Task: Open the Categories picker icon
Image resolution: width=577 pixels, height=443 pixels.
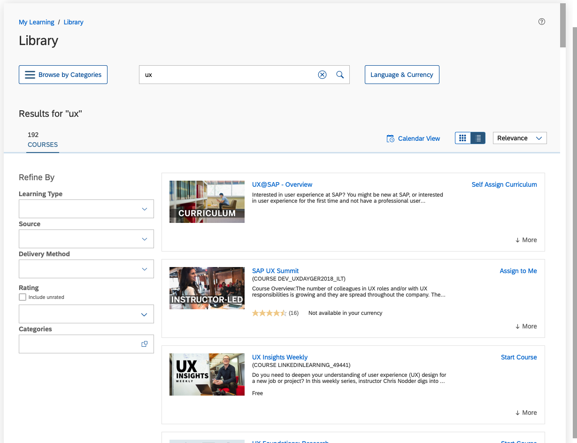Action: (145, 344)
